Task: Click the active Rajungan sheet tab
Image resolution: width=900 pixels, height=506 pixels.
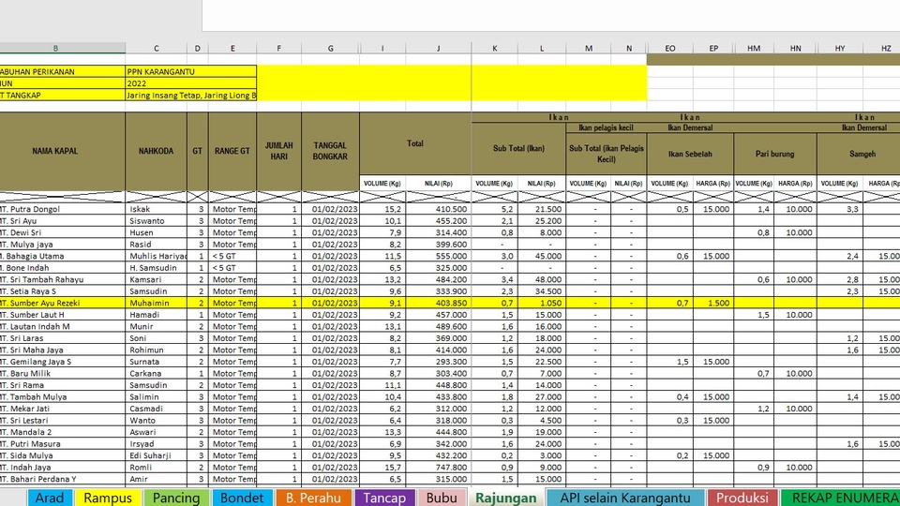Action: [x=505, y=498]
